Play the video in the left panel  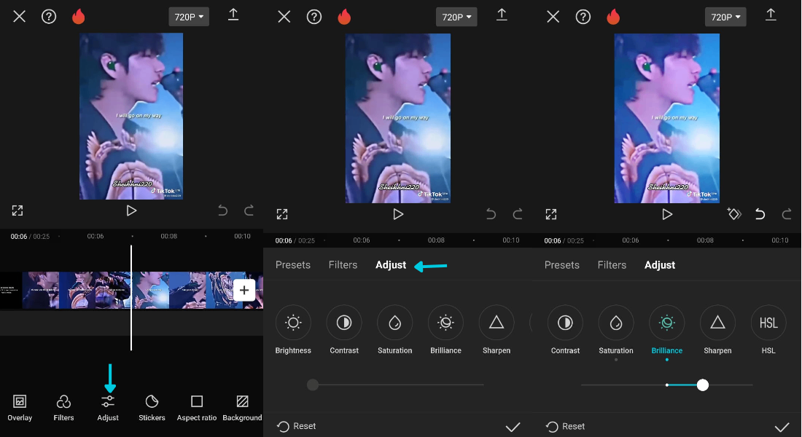tap(131, 210)
